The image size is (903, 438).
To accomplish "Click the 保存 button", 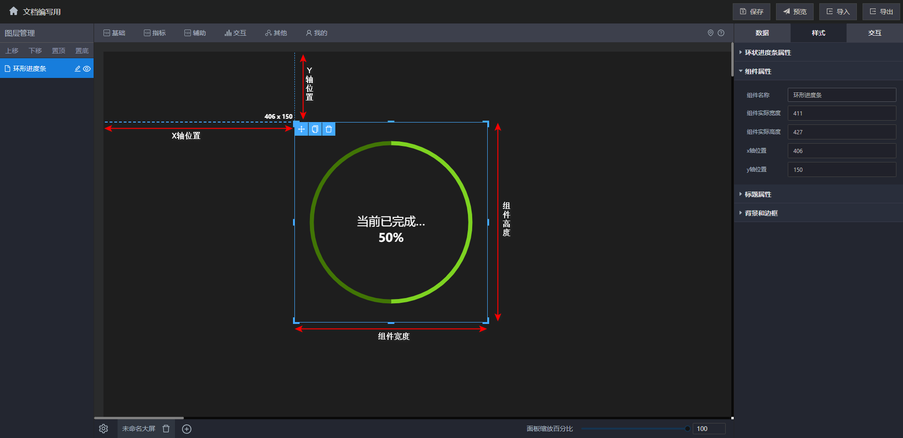I will (751, 12).
